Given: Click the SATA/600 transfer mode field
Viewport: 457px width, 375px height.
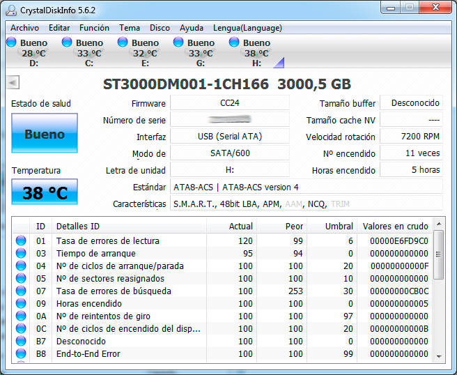Looking at the screenshot, I should tap(230, 153).
